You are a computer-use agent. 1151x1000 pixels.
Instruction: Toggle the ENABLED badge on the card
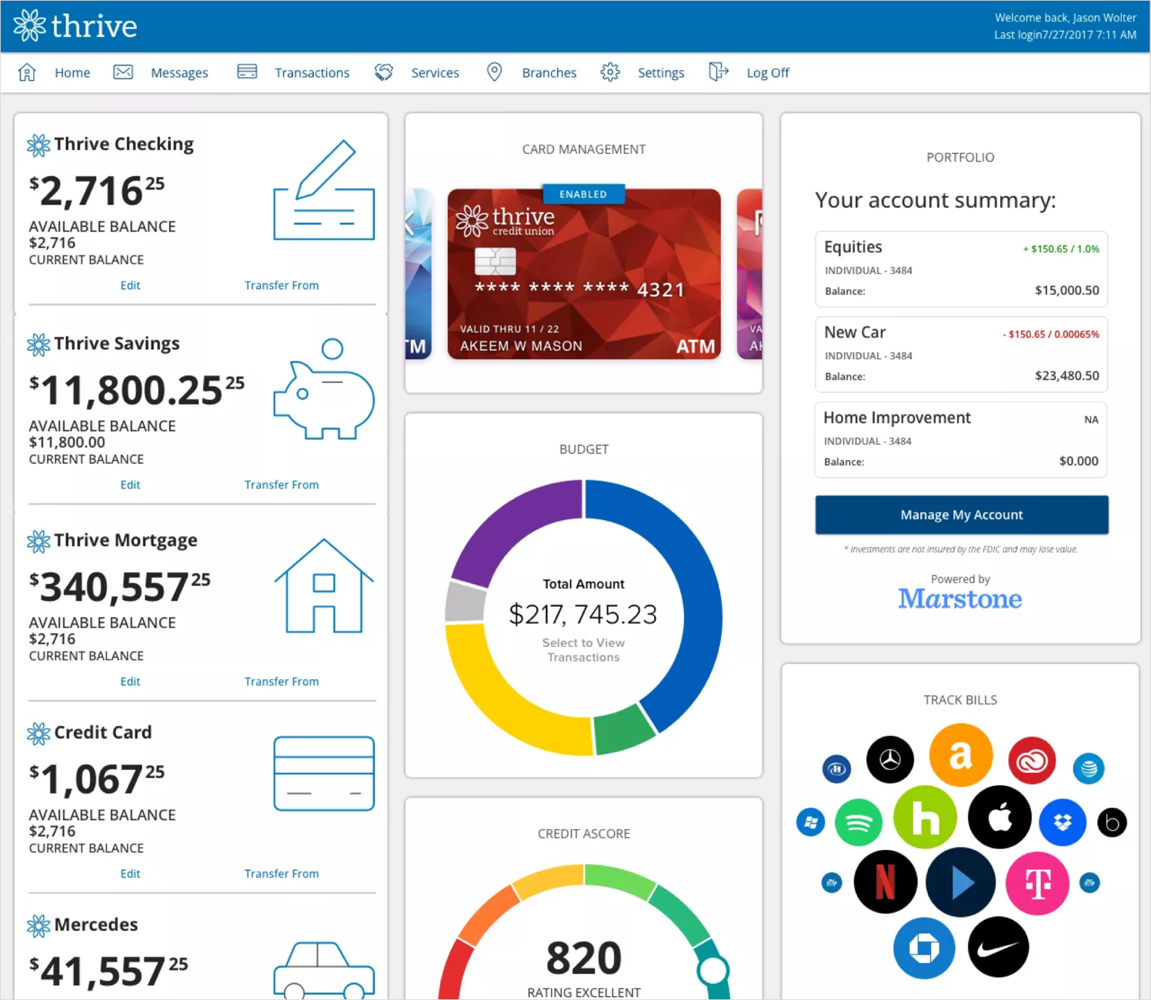click(583, 194)
